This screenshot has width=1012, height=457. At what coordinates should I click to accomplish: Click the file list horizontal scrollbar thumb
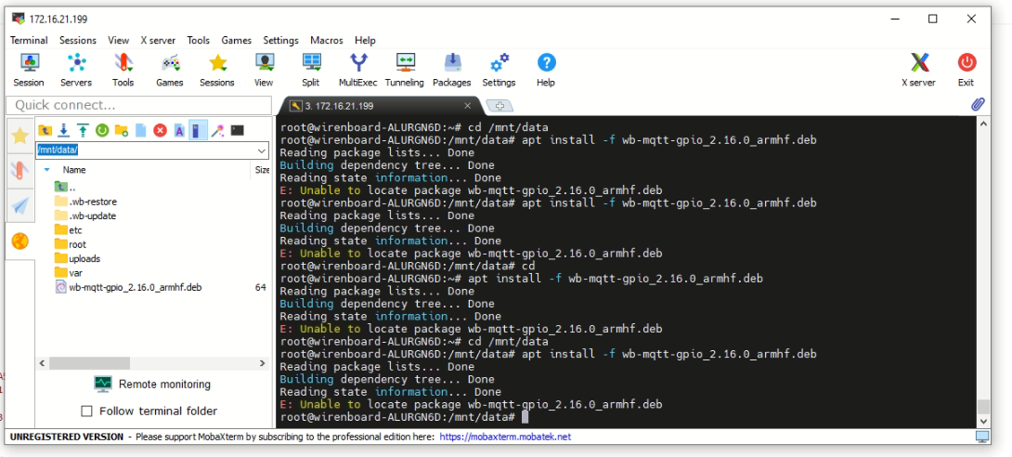coord(89,363)
